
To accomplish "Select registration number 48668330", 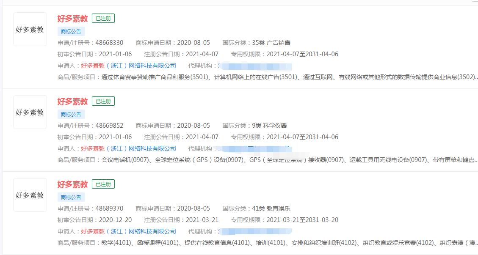I will coord(109,43).
